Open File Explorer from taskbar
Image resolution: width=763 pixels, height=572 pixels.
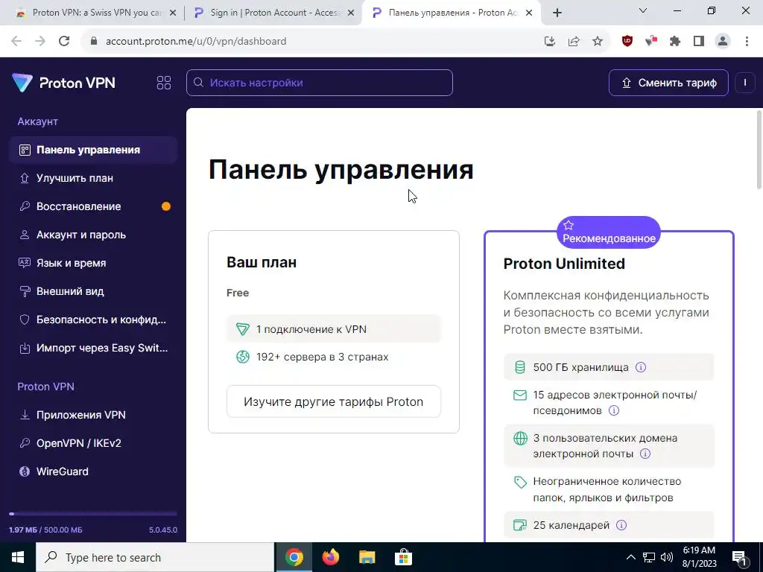(x=367, y=557)
